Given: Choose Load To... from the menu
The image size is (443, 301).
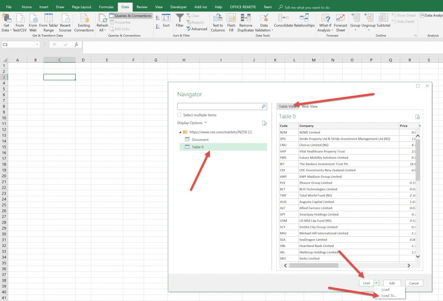Looking at the screenshot, I should point(388,296).
